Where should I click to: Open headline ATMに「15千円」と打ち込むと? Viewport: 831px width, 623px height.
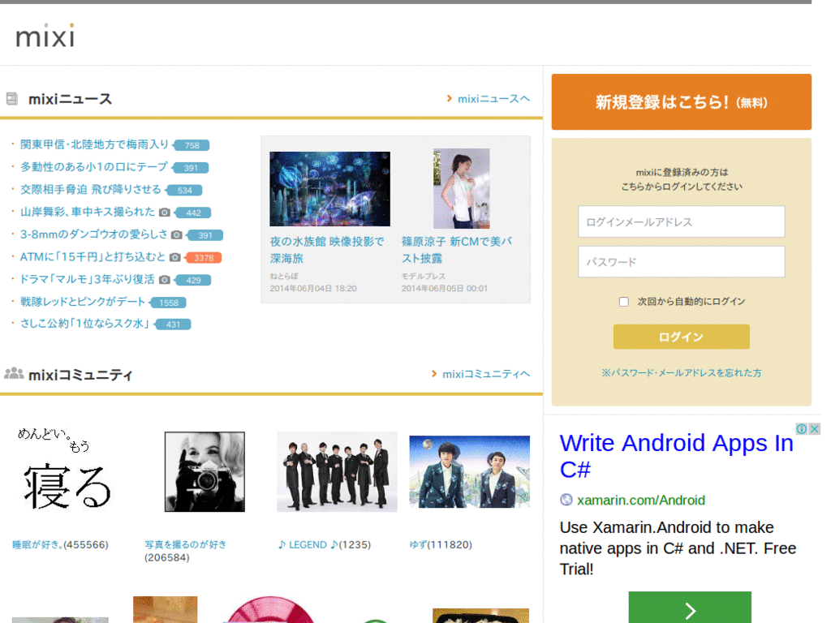coord(93,257)
